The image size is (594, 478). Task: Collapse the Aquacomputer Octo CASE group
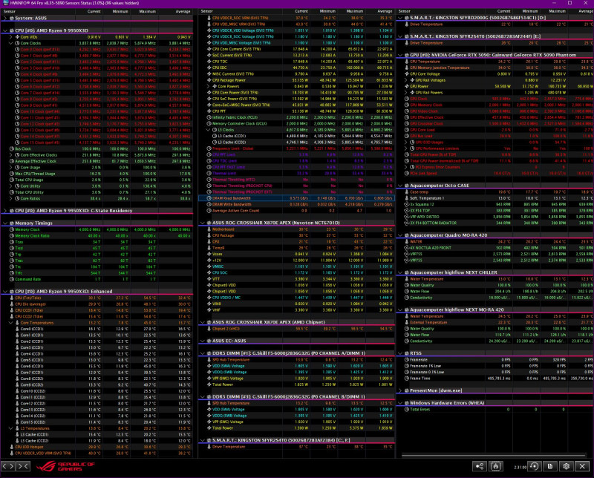click(x=400, y=186)
